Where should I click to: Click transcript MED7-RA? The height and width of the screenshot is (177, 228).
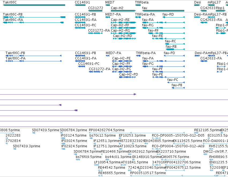pos(113,14)
